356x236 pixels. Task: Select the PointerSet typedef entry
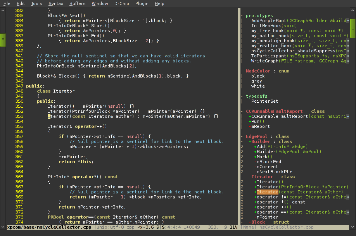(x=264, y=101)
